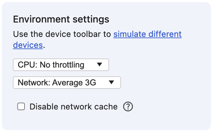Image resolution: width=215 pixels, height=132 pixels.
Task: Click the Network throttling dropdown arrow
Action: pyautogui.click(x=111, y=83)
